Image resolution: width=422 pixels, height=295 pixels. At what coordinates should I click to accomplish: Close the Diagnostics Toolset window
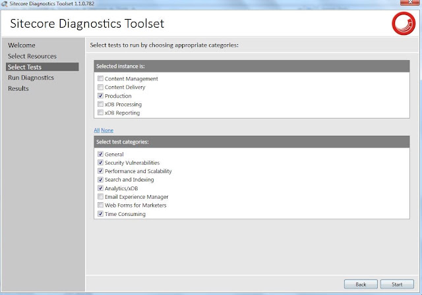tap(410, 3)
